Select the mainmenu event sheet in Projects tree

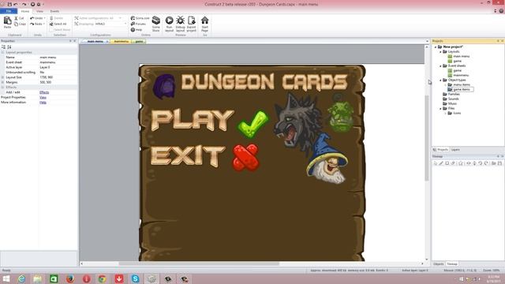pos(461,75)
